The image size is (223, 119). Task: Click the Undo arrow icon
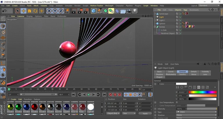click(x=4, y=11)
